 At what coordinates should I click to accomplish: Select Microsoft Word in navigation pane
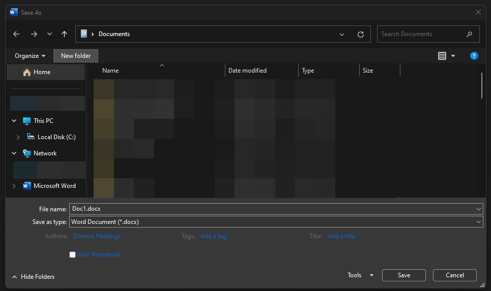pos(54,186)
